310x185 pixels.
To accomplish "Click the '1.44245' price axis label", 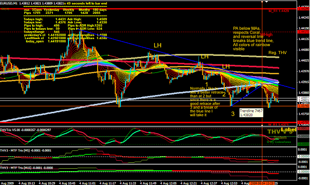I will tap(304, 18).
